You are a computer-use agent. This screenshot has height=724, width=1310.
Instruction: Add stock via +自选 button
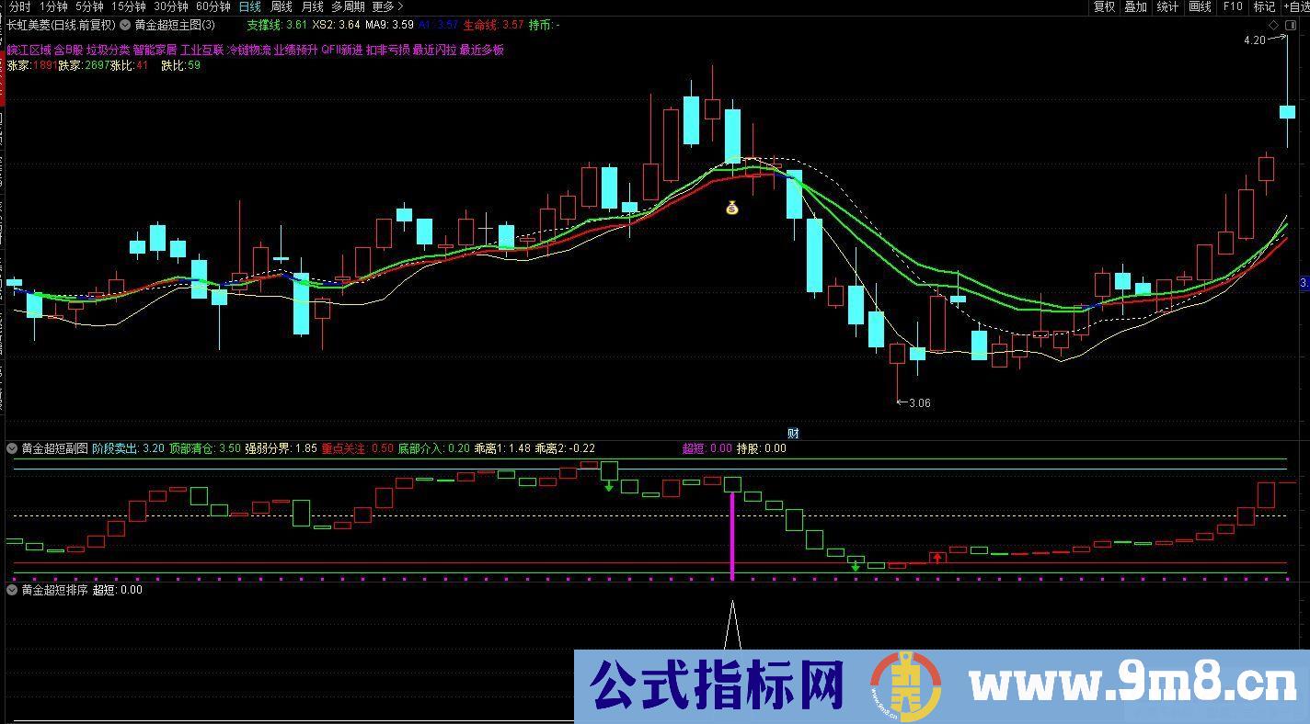(x=1295, y=6)
